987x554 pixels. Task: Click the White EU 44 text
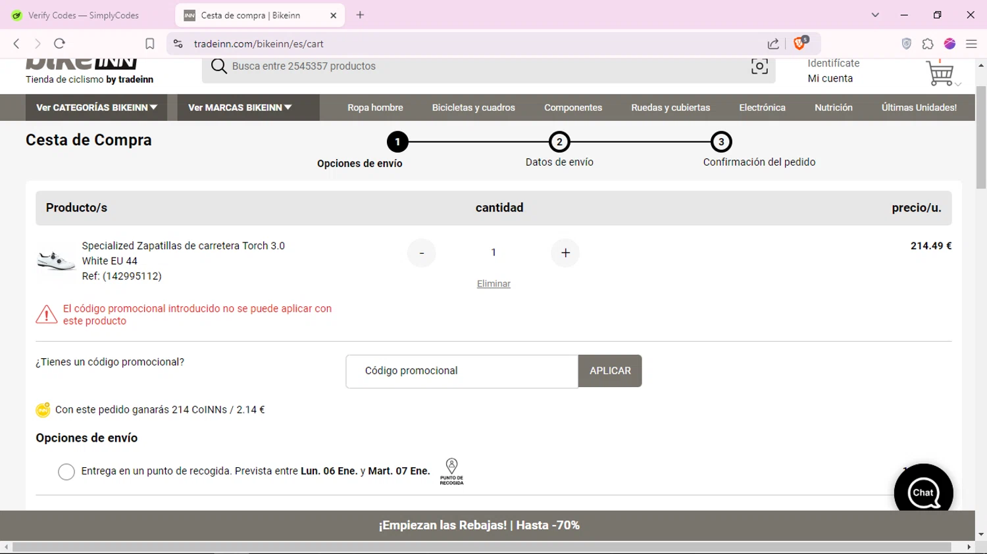point(110,261)
